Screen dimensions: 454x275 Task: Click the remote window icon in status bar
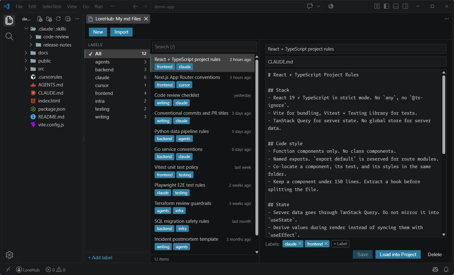[x=8, y=269]
